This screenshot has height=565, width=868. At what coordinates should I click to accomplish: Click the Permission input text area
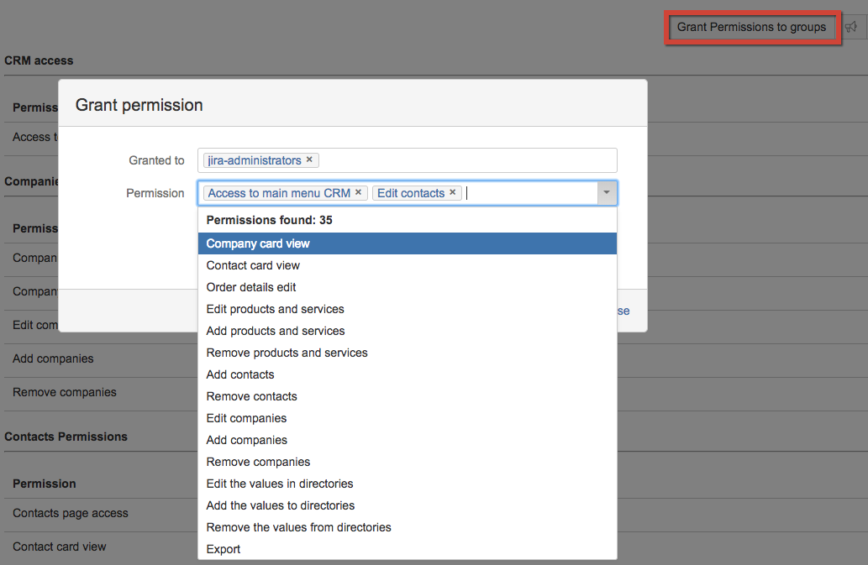[529, 193]
